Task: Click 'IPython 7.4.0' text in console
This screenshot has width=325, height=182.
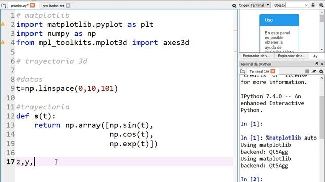Action: 261,96
